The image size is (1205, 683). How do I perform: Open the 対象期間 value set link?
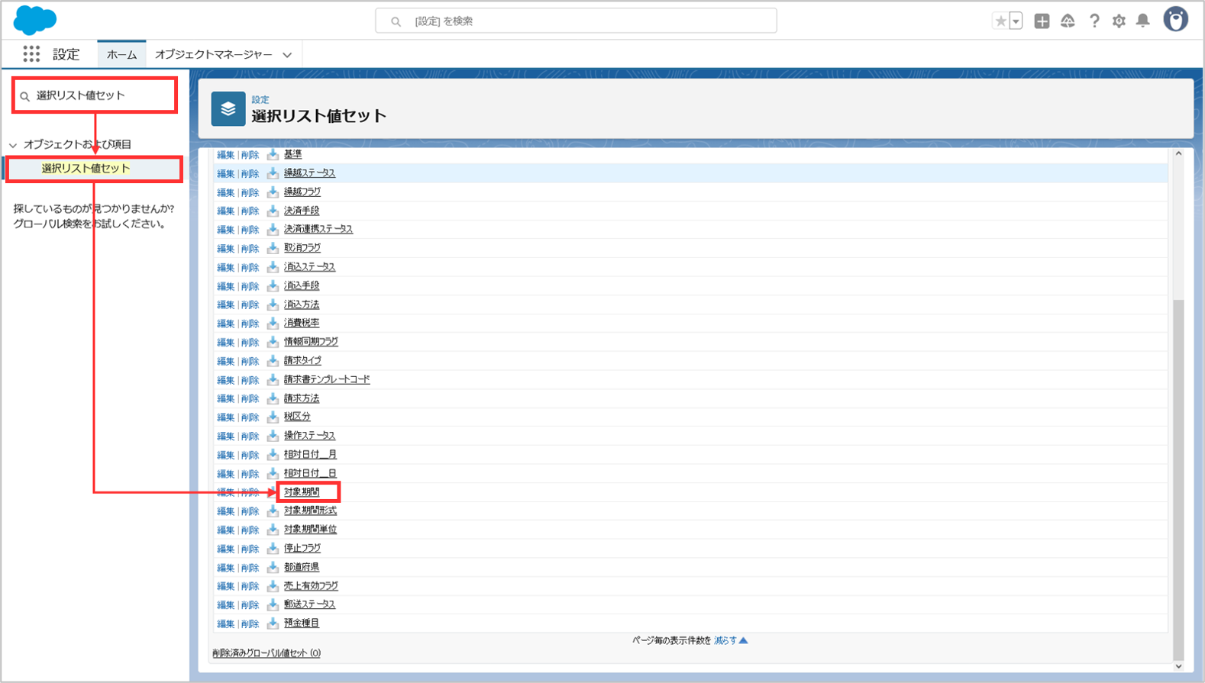click(x=302, y=492)
